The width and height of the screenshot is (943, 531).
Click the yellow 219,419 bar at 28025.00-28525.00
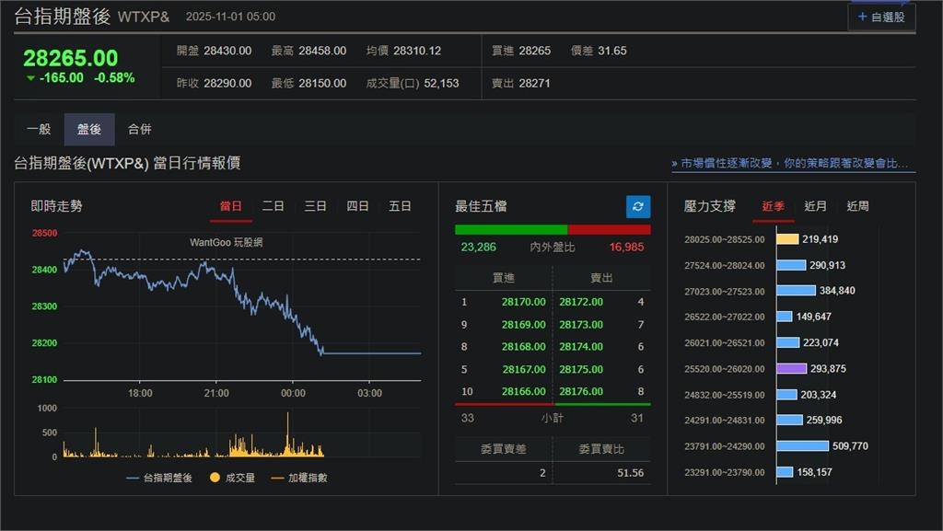click(x=786, y=238)
